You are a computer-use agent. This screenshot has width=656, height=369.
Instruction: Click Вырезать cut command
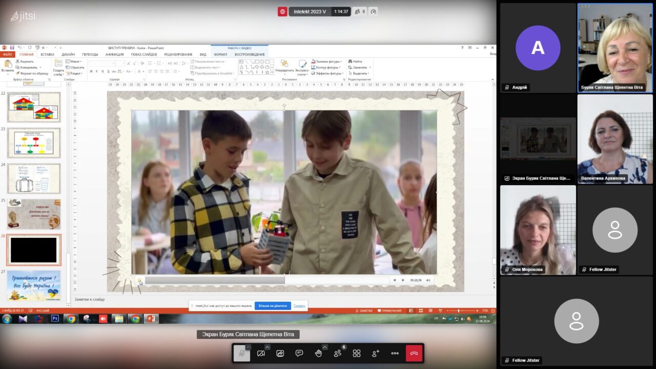point(25,61)
